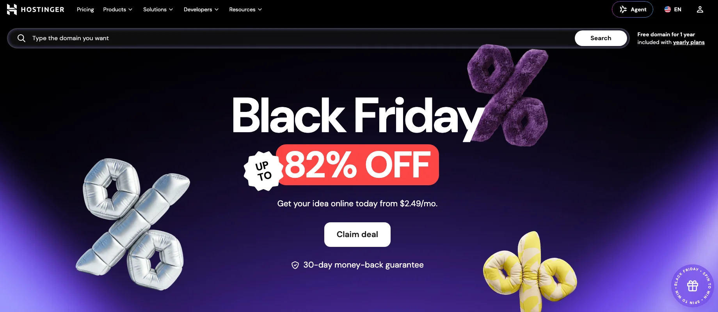The image size is (718, 312).
Task: Open the user account profile icon
Action: (700, 9)
